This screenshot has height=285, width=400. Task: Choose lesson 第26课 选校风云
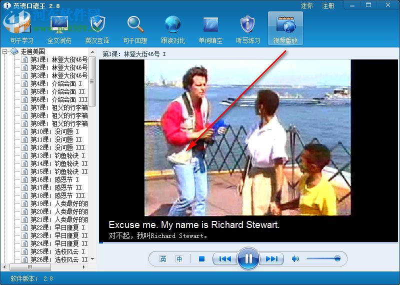59,259
